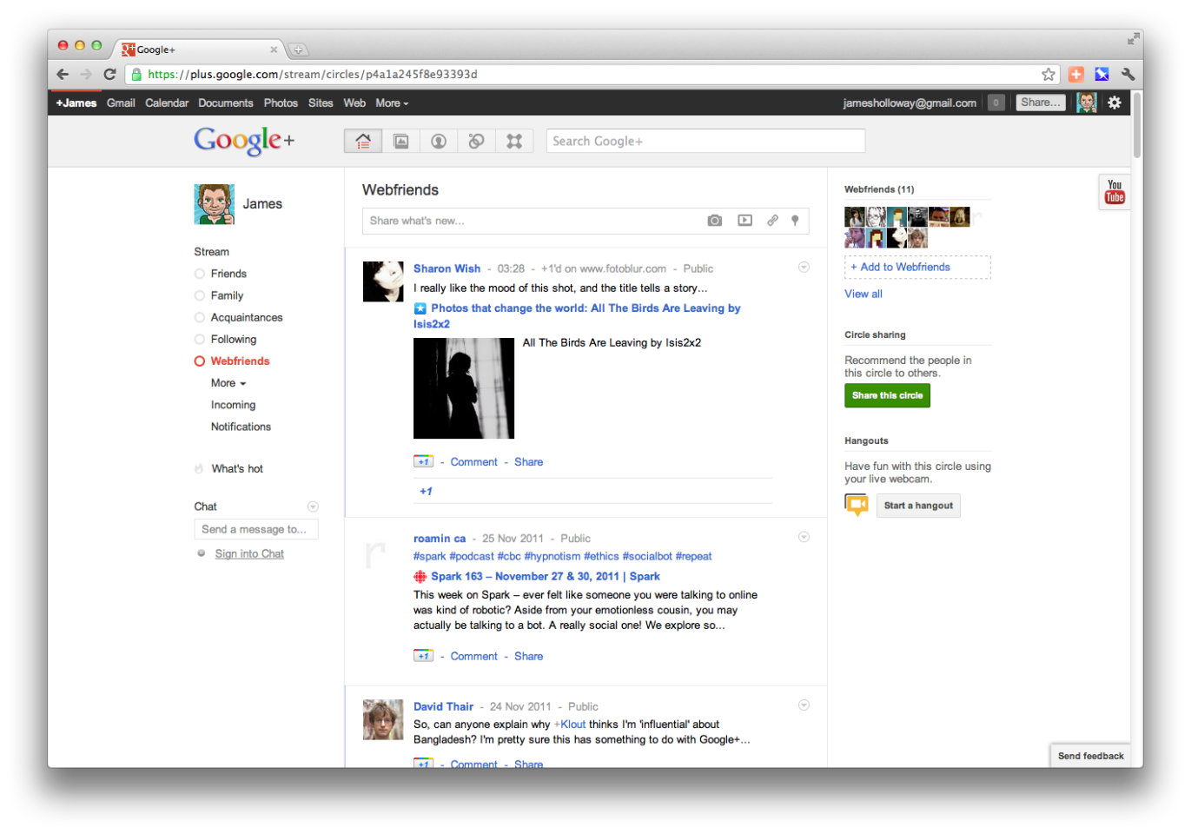Screen dimensions: 1191x834
Task: Open the Birds Are Leaving photo thumbnail
Action: click(x=464, y=388)
